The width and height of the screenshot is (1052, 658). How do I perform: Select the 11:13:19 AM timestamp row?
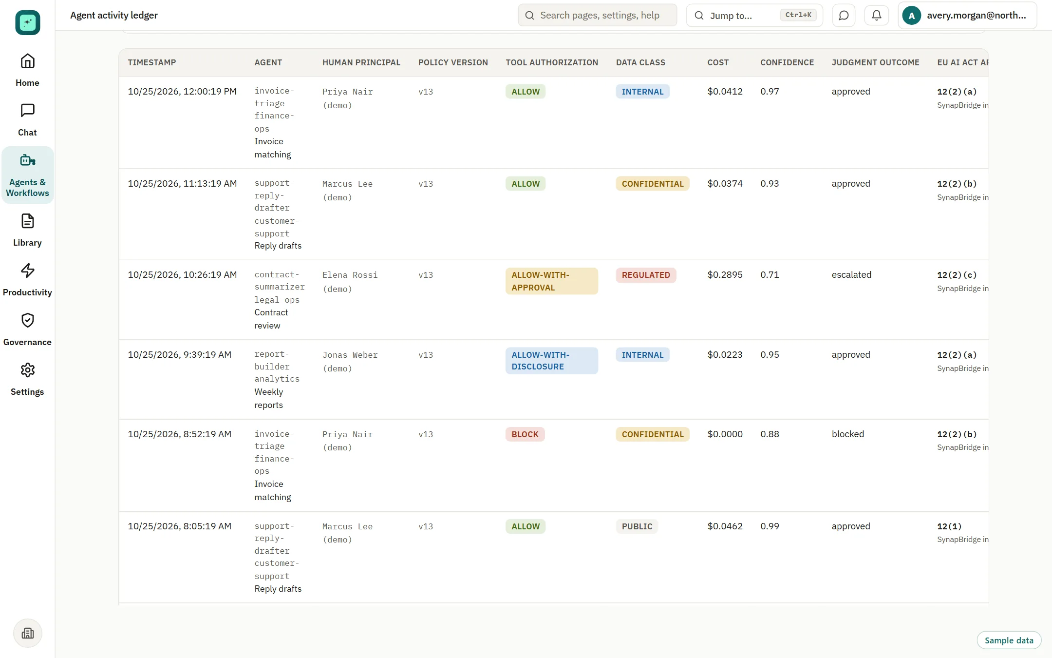[554, 214]
